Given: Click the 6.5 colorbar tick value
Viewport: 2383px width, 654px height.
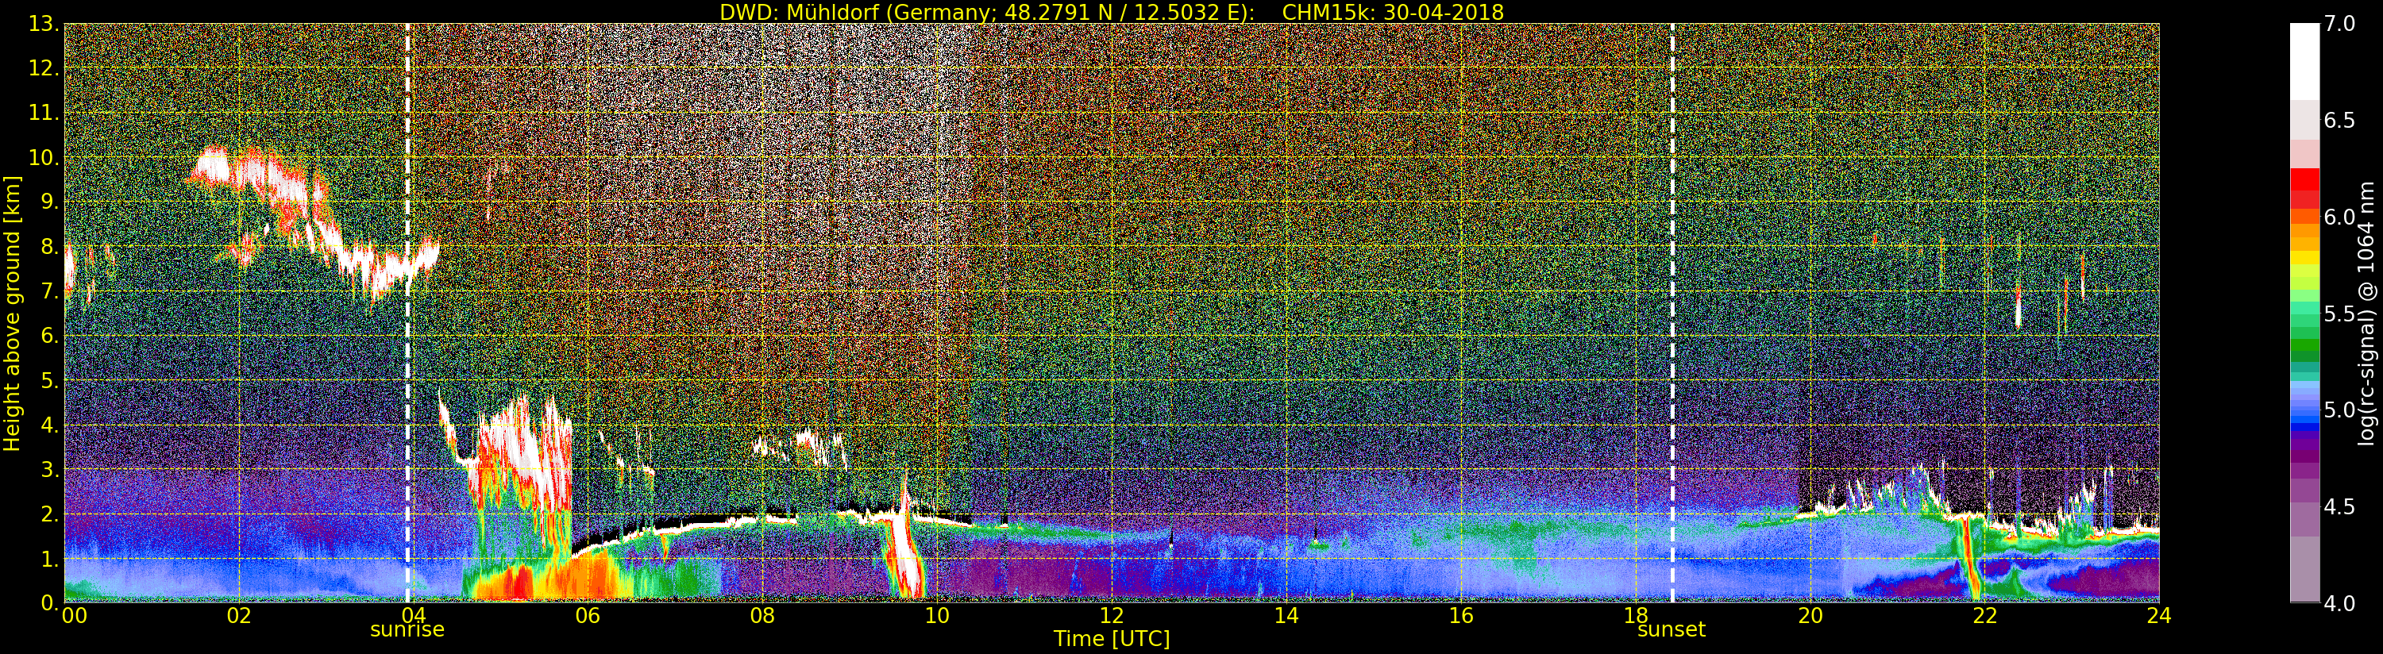Looking at the screenshot, I should 2339,121.
